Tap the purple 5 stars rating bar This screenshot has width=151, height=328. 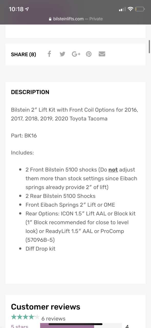[67, 326]
